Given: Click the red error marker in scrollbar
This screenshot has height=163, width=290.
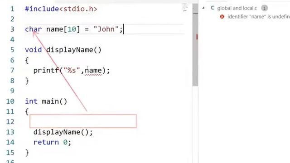Looking at the screenshot, I should point(197,37).
